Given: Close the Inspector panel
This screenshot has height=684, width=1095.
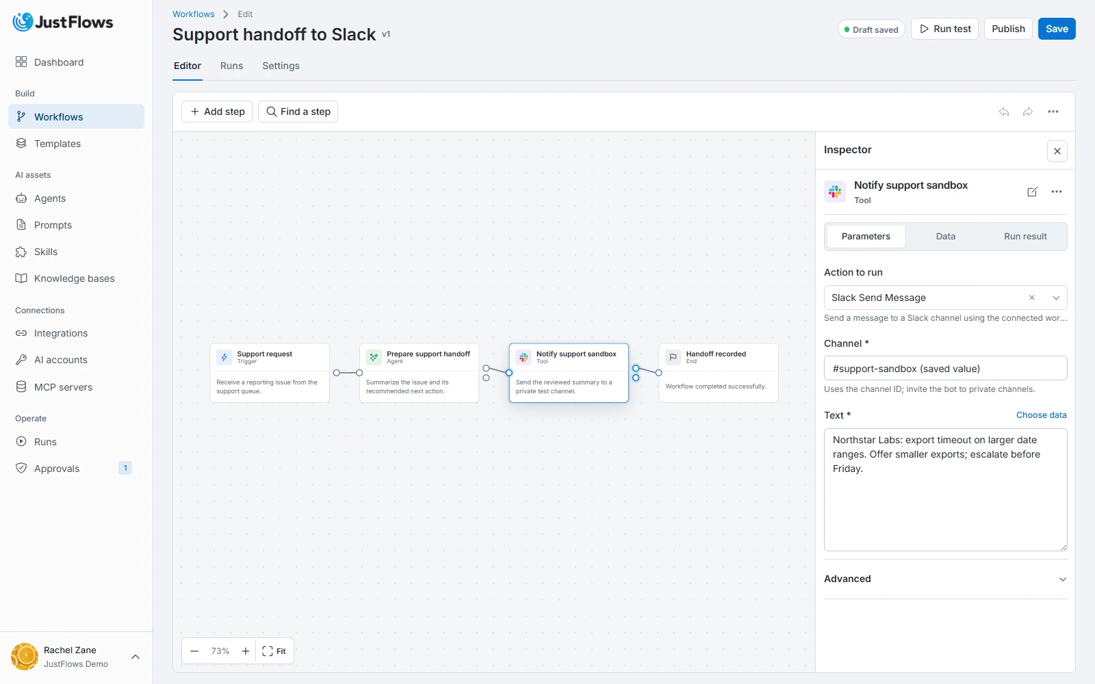Looking at the screenshot, I should [1057, 151].
